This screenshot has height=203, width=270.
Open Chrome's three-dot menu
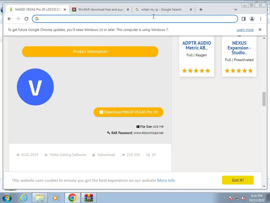pyautogui.click(x=261, y=19)
